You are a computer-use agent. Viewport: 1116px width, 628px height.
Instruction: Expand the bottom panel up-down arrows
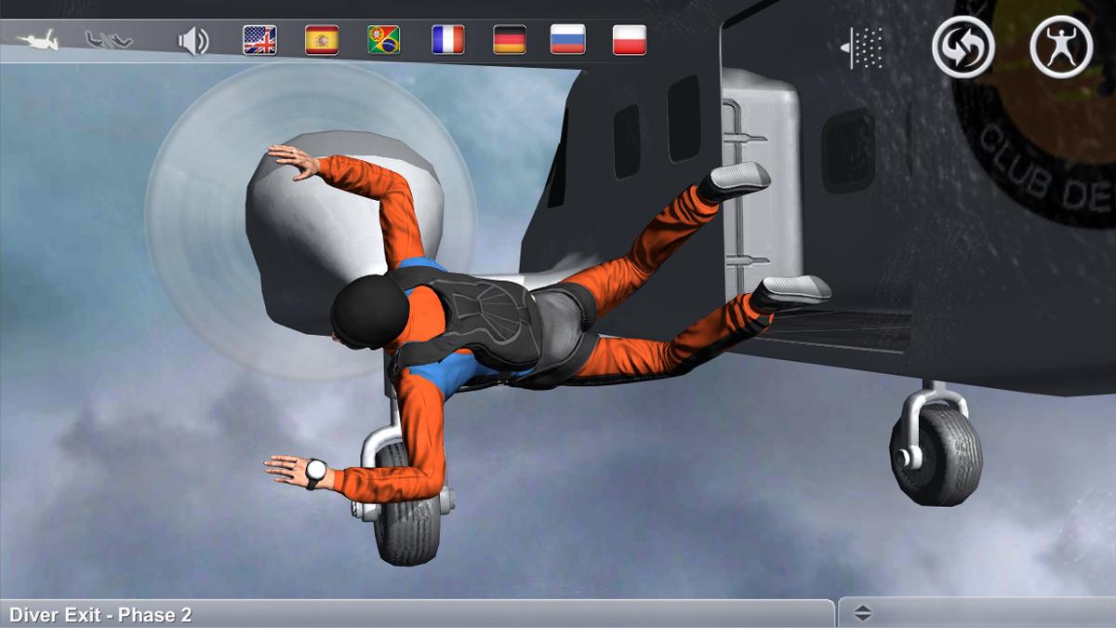[862, 613]
